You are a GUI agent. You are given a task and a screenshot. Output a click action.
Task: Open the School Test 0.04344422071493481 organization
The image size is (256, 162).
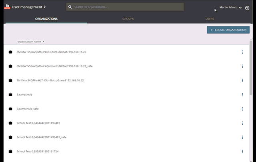coord(38,123)
